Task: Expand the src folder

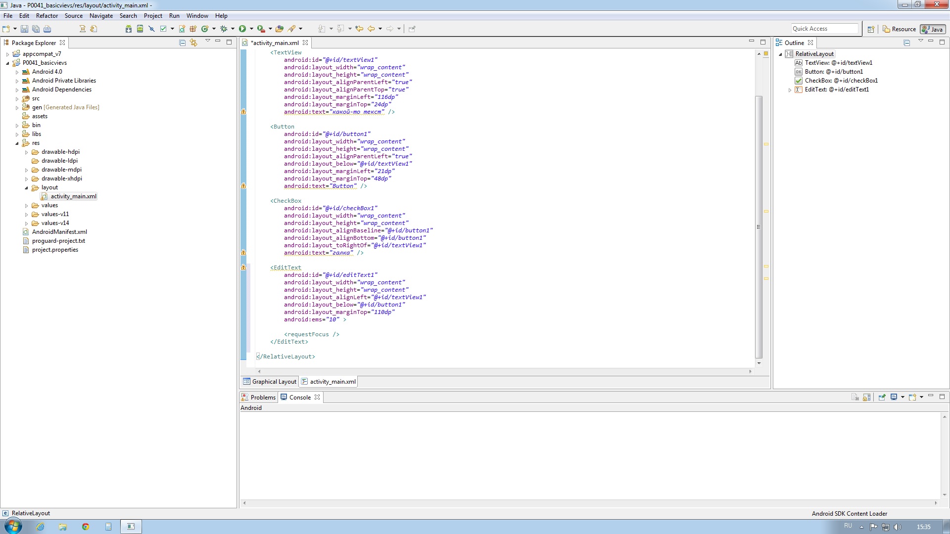Action: coord(17,99)
